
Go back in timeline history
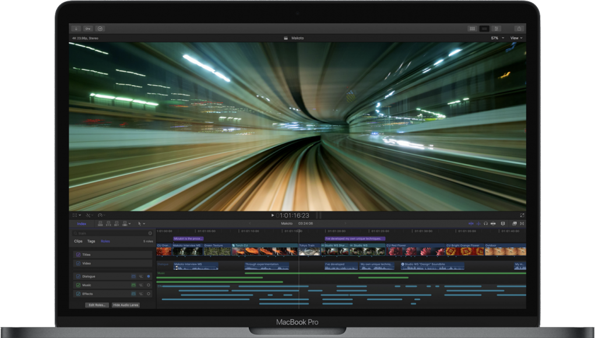249,224
